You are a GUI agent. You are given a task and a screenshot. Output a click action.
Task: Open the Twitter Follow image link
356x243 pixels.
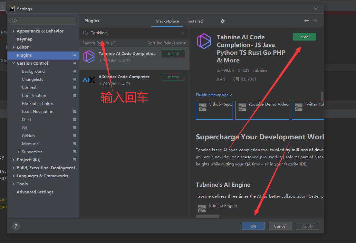click(x=308, y=110)
